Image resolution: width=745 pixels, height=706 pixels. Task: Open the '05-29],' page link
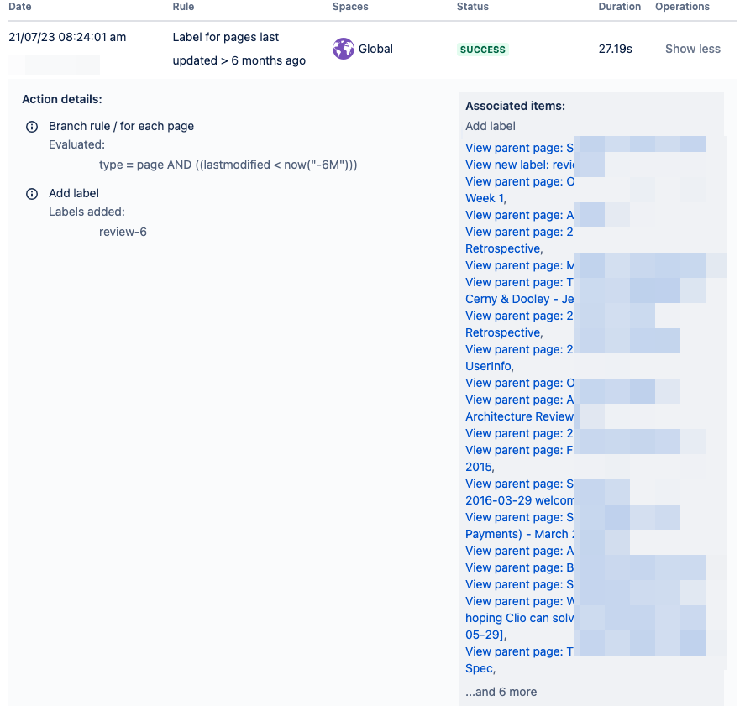pos(485,635)
